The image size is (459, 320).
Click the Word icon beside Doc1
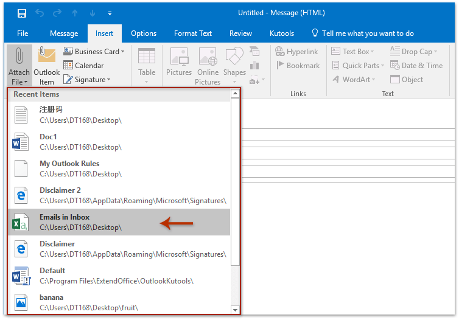point(21,142)
